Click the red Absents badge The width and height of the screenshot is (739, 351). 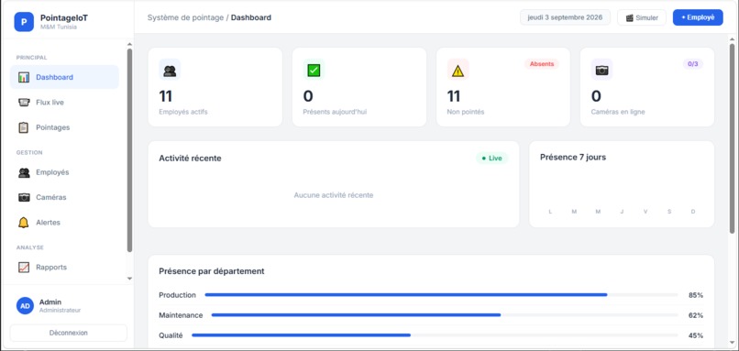[x=542, y=64]
